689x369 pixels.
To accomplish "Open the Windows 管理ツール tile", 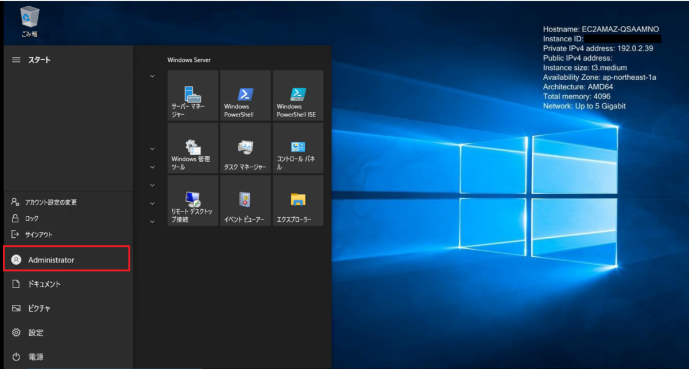I will tap(193, 148).
